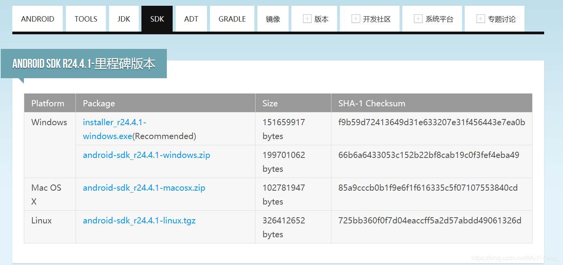Viewport: 563px width, 265px height.
Task: Click the Package column header
Action: (165, 103)
